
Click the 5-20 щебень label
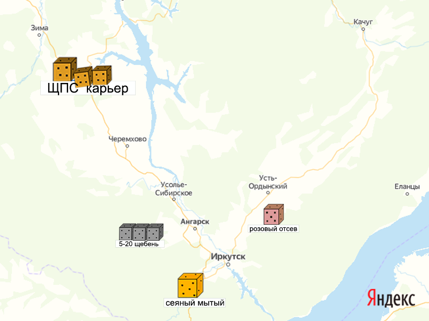[x=140, y=244]
